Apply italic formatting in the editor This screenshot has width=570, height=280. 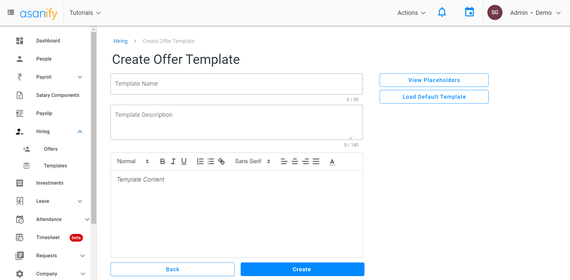(173, 161)
